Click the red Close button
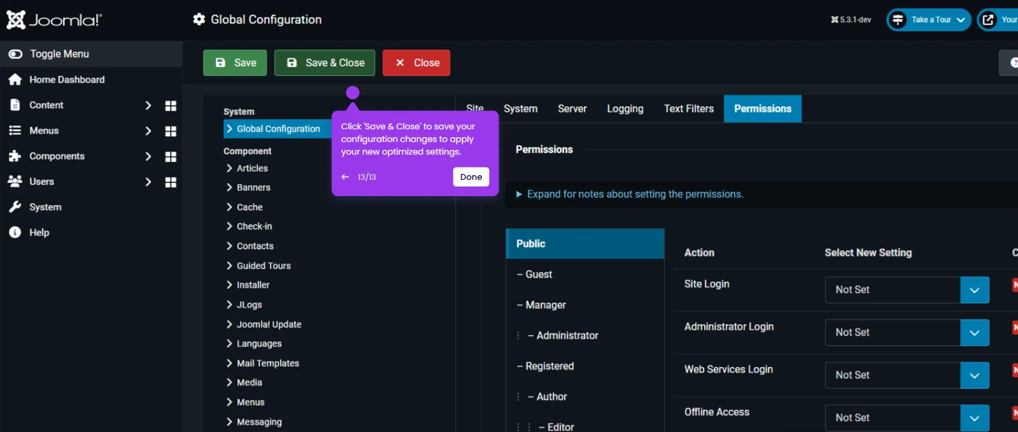1018x432 pixels. 416,63
